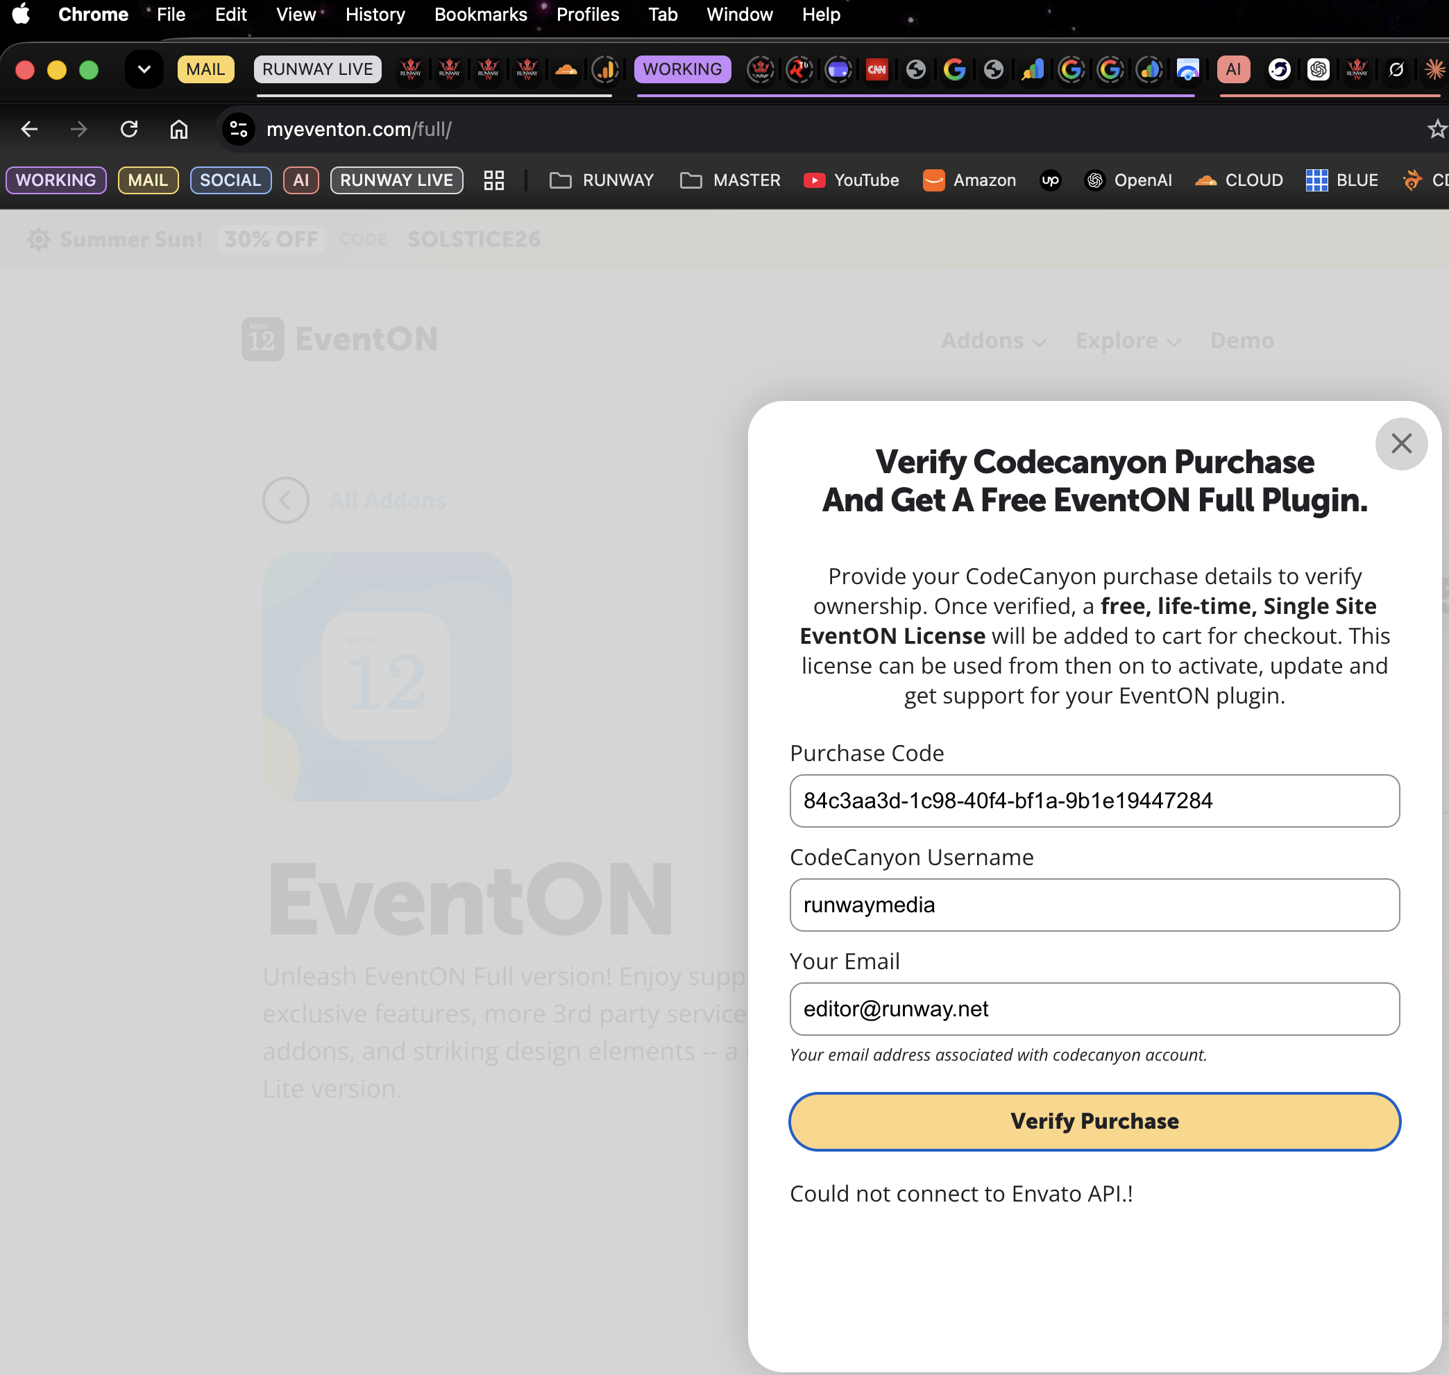Open AI saved group in bookmarks bar

300,180
